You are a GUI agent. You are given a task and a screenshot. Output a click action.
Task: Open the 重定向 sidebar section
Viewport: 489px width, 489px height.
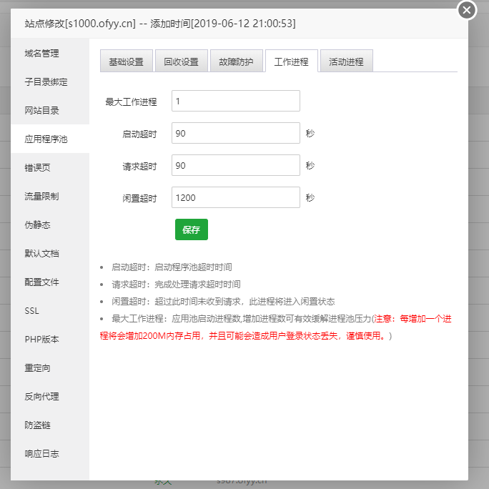[x=50, y=368]
